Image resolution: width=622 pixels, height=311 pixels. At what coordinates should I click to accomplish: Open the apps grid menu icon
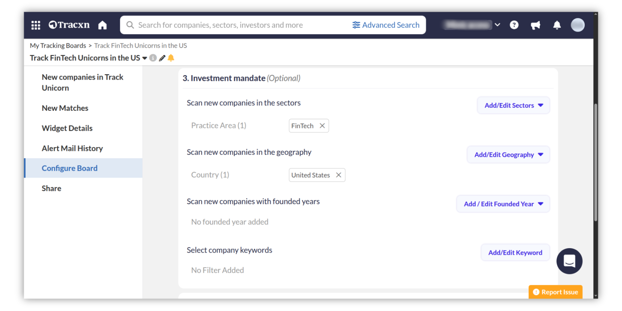[x=36, y=25]
